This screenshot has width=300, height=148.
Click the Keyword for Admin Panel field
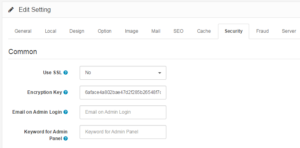tap(123, 132)
